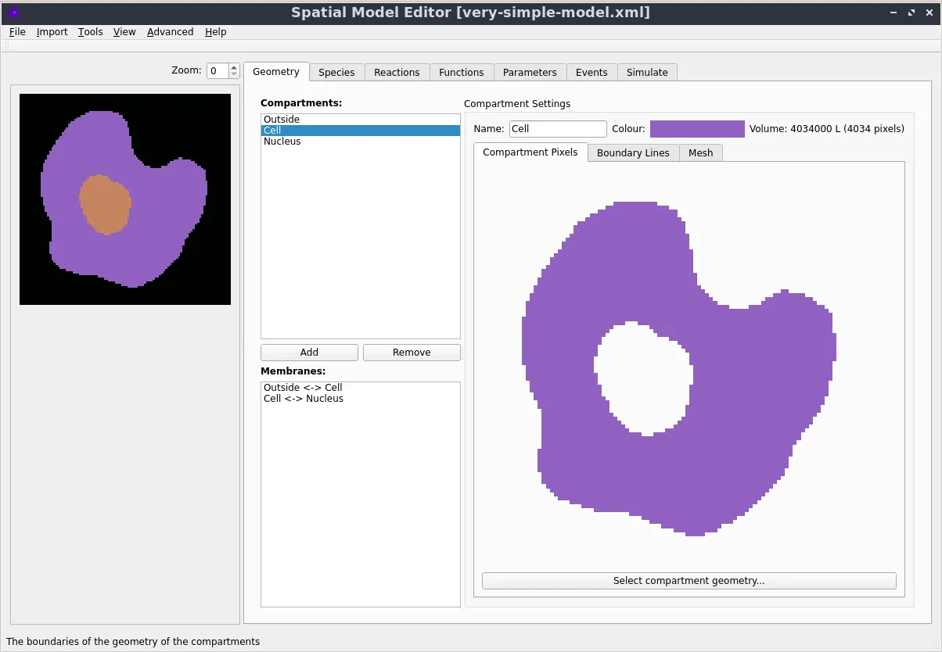942x652 pixels.
Task: Open the Import menu
Action: pos(52,32)
